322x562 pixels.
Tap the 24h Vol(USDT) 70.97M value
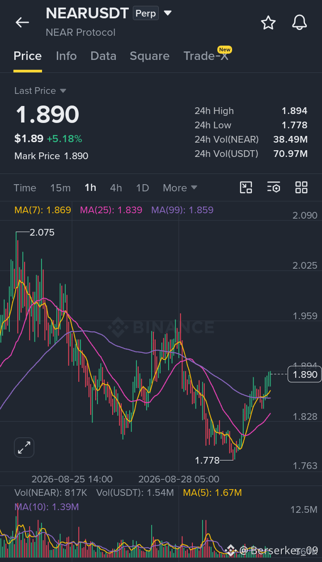290,154
